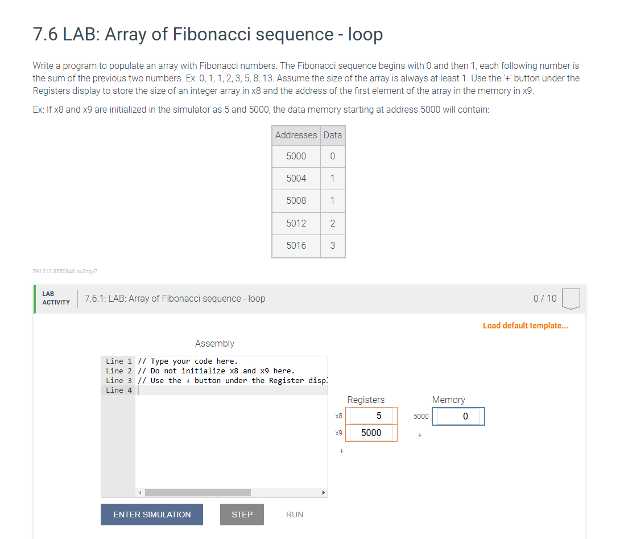Click the left scroll arrow of the code editor
The height and width of the screenshot is (539, 620).
[139, 492]
